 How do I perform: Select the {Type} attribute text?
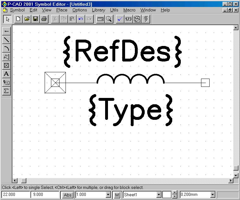point(131,110)
